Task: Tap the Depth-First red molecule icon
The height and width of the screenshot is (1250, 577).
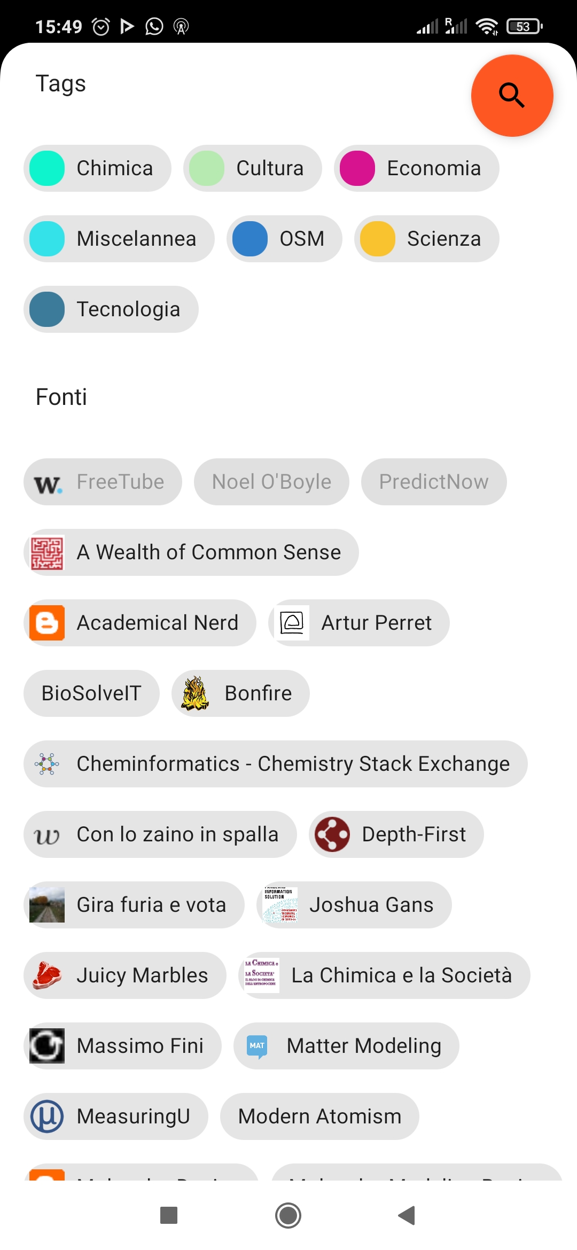Action: [x=332, y=834]
